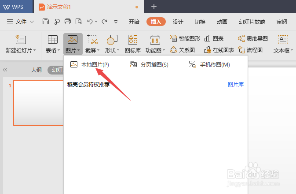Click the 稻壳会员特权推荐 heading text
This screenshot has height=194, width=296.
pos(88,84)
